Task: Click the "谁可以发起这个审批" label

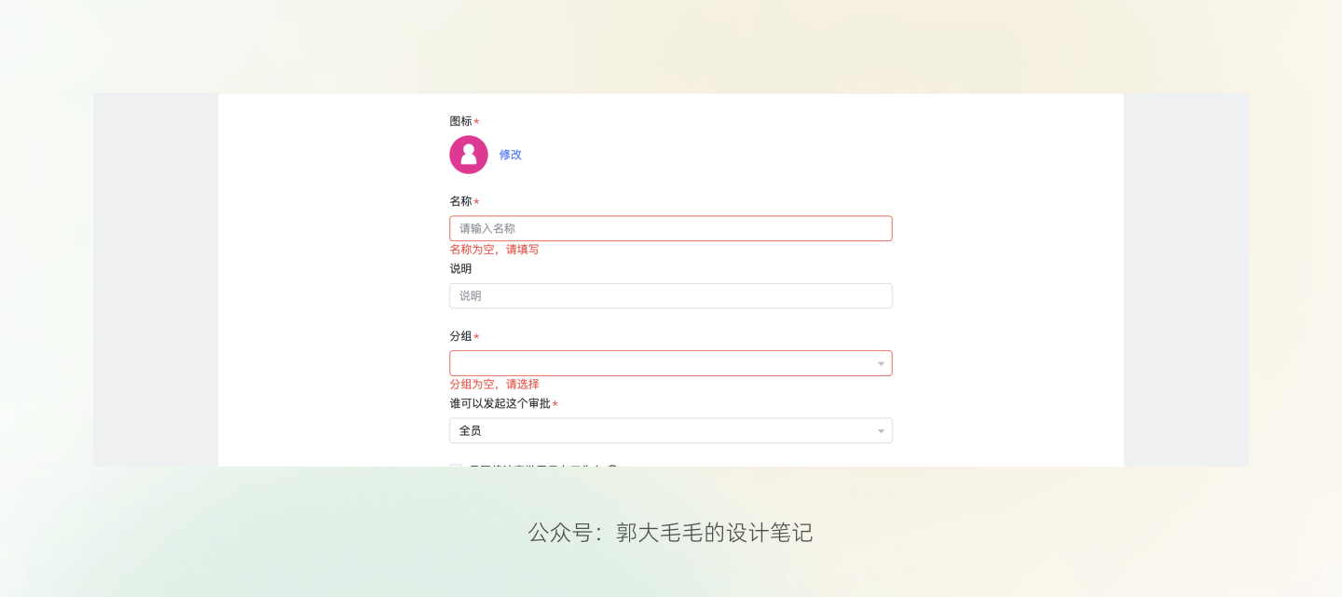Action: point(500,403)
